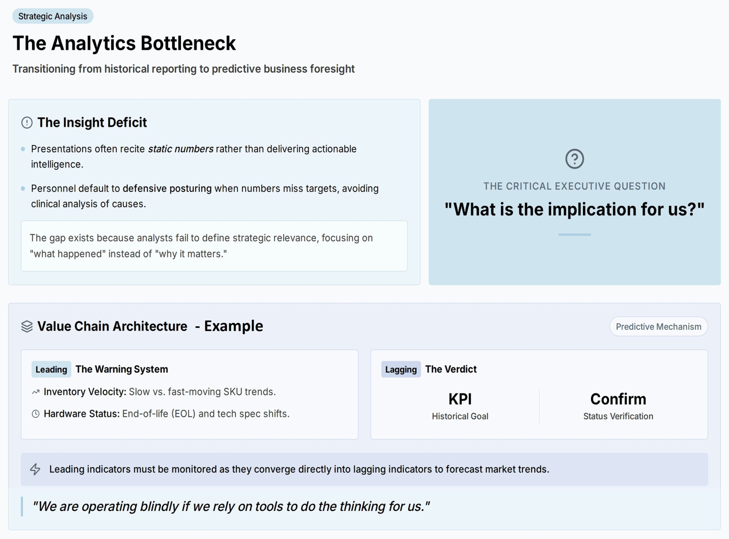729x539 pixels.
Task: Click "Slow vs. fast-moving SKU trends." text
Action: (x=202, y=392)
